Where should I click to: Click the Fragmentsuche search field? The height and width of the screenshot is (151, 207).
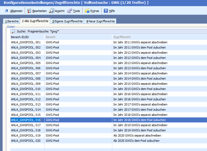(x=109, y=31)
